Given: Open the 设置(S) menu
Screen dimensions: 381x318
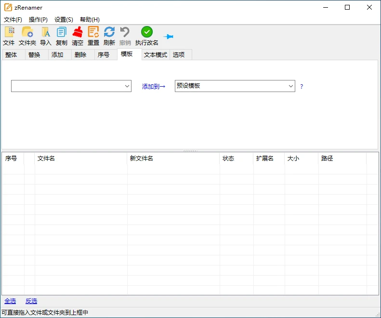Looking at the screenshot, I should click(x=64, y=20).
